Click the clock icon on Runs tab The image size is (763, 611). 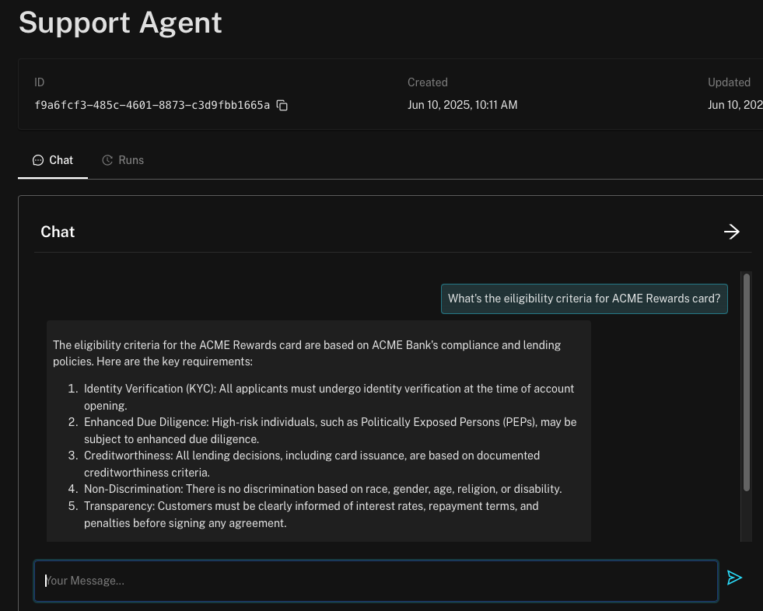tap(107, 160)
